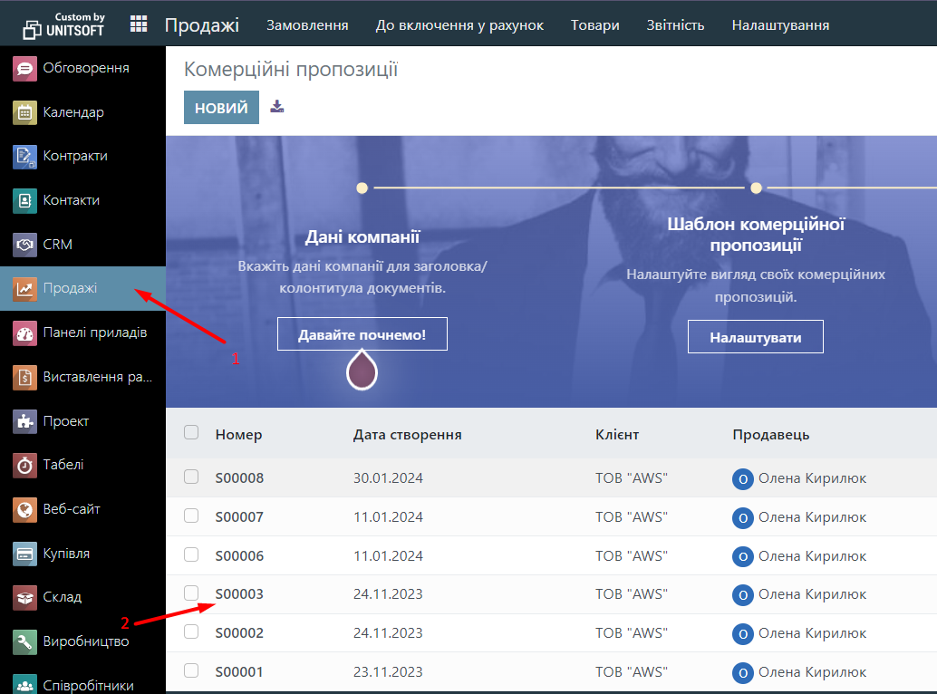This screenshot has height=694, width=937.
Task: Open the Проект app icon
Action: click(x=24, y=421)
